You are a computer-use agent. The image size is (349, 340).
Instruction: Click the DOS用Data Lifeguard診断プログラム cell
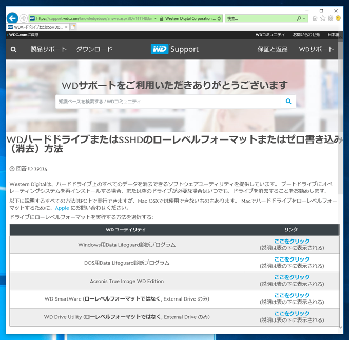(x=127, y=263)
